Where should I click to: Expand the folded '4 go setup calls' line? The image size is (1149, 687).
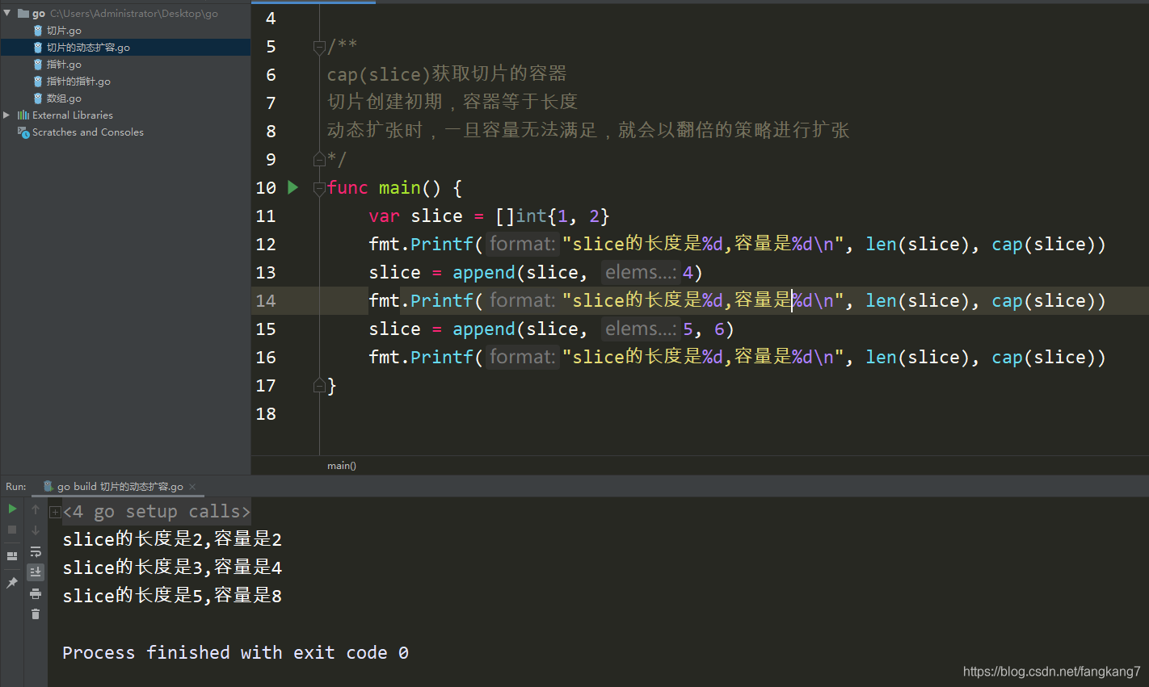click(x=55, y=512)
